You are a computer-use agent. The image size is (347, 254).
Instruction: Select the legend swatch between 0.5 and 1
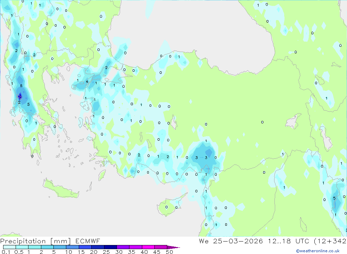tap(22, 247)
